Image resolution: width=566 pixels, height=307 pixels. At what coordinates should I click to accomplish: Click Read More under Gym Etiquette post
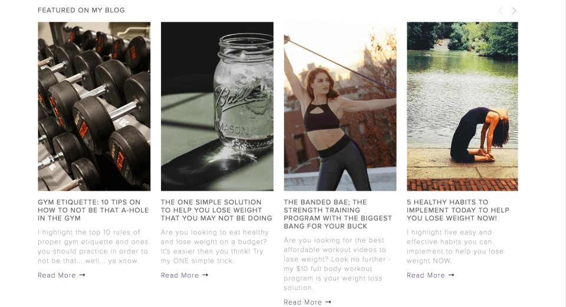tap(57, 275)
